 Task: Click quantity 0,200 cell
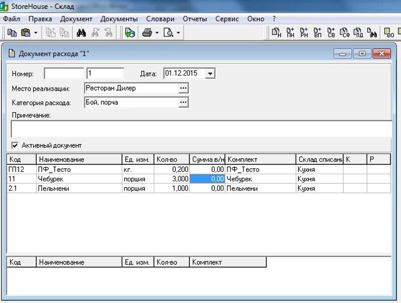click(171, 169)
